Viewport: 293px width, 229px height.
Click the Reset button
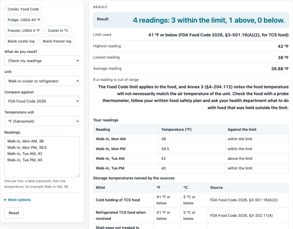pos(14,213)
